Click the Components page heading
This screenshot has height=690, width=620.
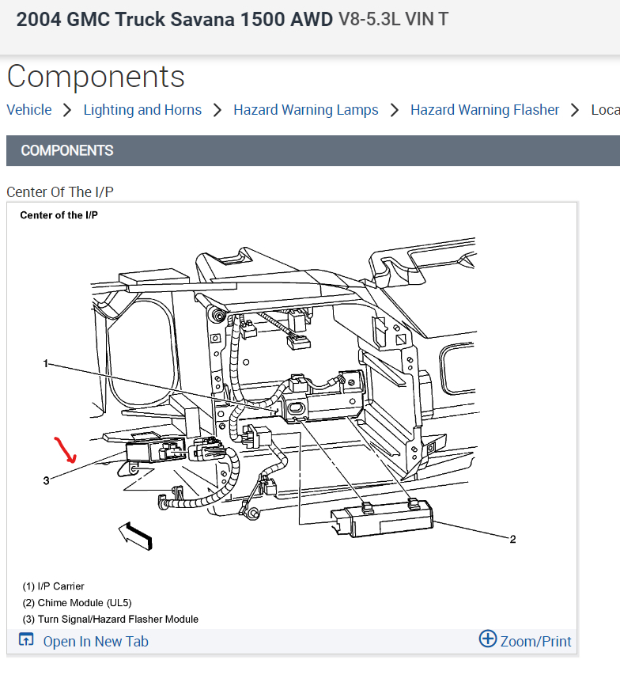coord(96,77)
